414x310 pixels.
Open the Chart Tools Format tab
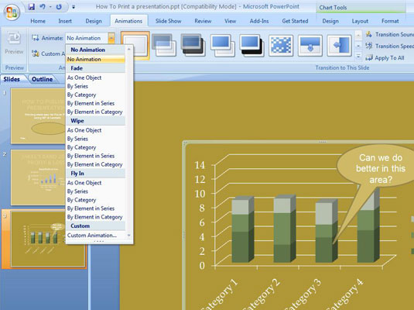(390, 21)
